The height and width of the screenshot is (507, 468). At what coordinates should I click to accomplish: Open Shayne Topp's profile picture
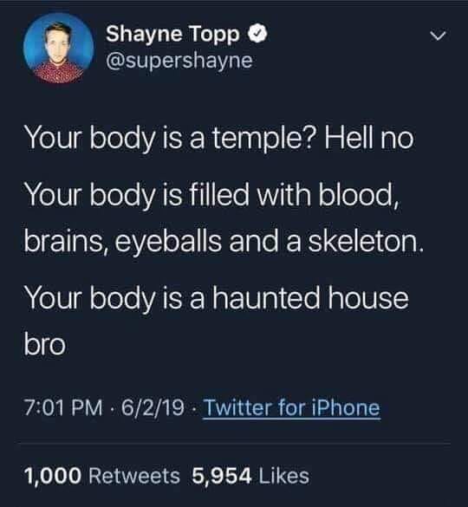click(59, 49)
